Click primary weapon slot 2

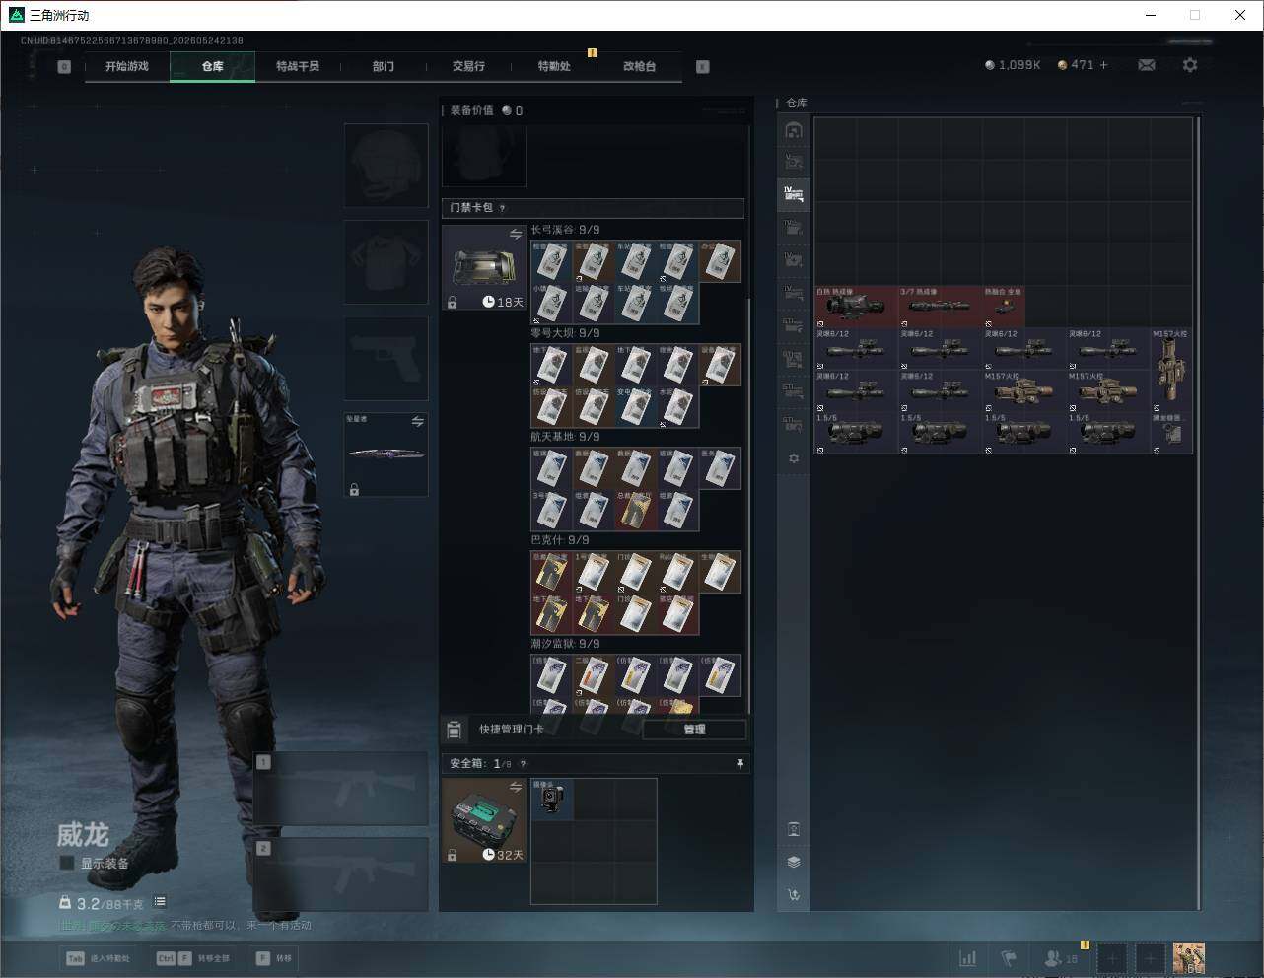(x=341, y=874)
